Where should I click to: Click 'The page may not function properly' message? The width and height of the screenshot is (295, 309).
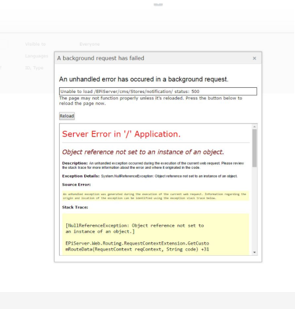point(151,101)
